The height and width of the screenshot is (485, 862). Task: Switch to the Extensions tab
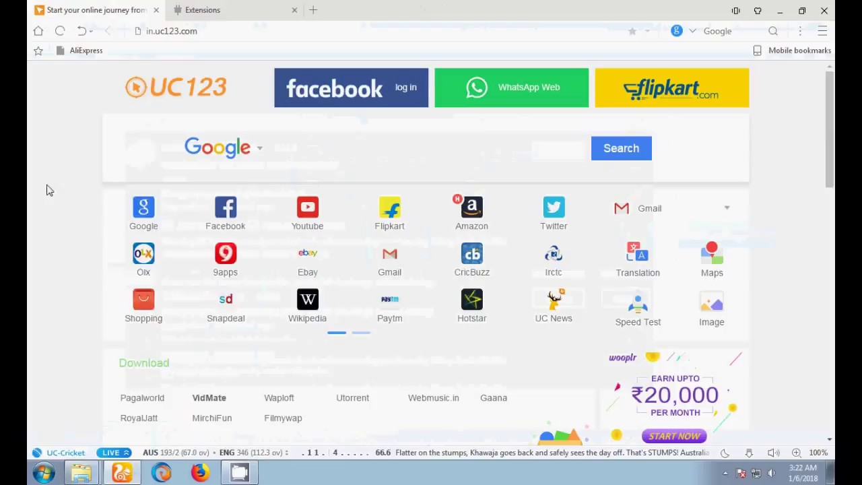pos(235,10)
